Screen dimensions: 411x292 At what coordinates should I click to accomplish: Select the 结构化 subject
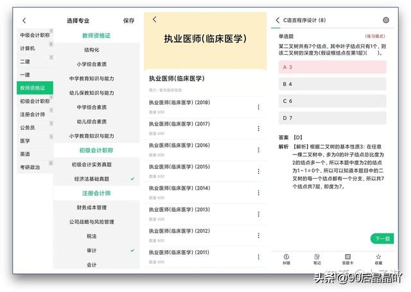[96, 50]
